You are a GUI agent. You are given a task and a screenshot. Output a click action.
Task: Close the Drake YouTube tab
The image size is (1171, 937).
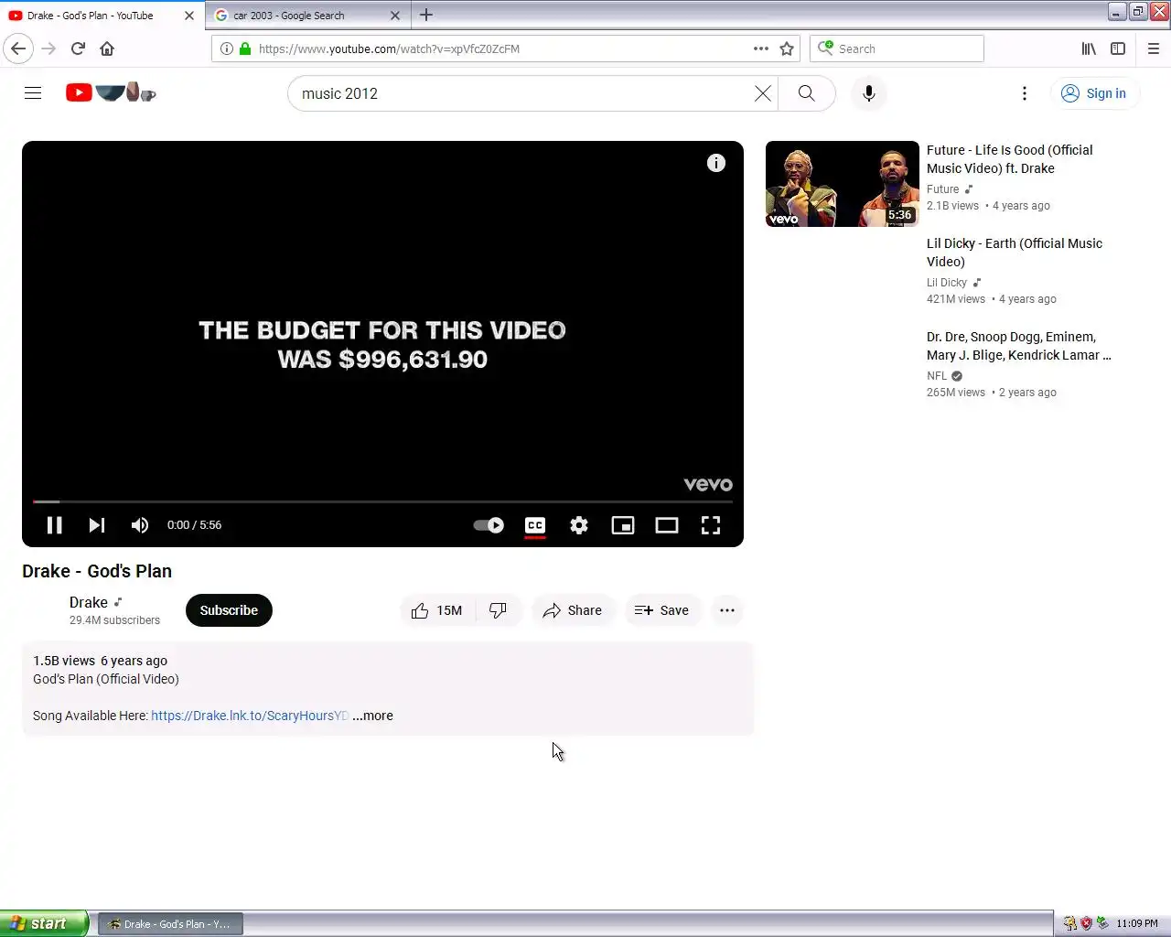(189, 16)
